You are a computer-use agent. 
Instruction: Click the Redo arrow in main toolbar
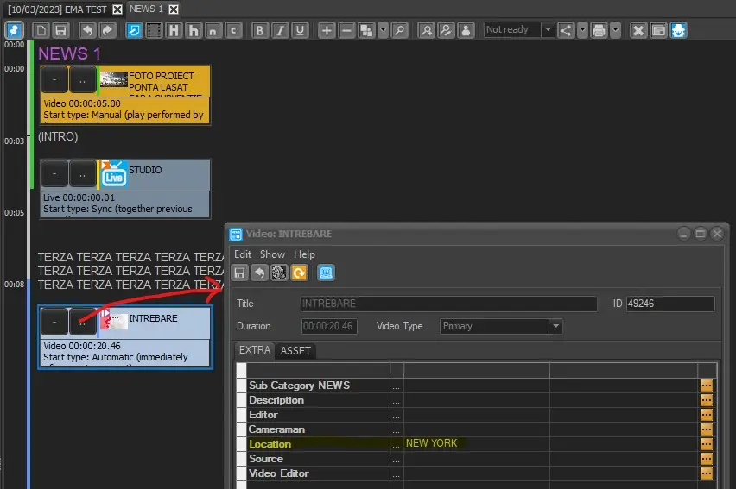pos(107,30)
